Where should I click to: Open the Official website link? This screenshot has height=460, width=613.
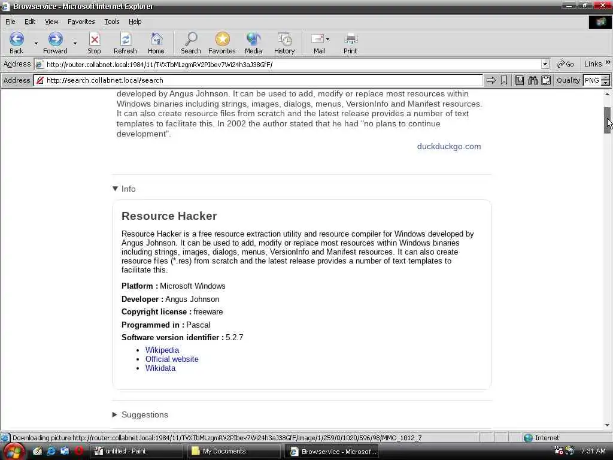coord(172,359)
